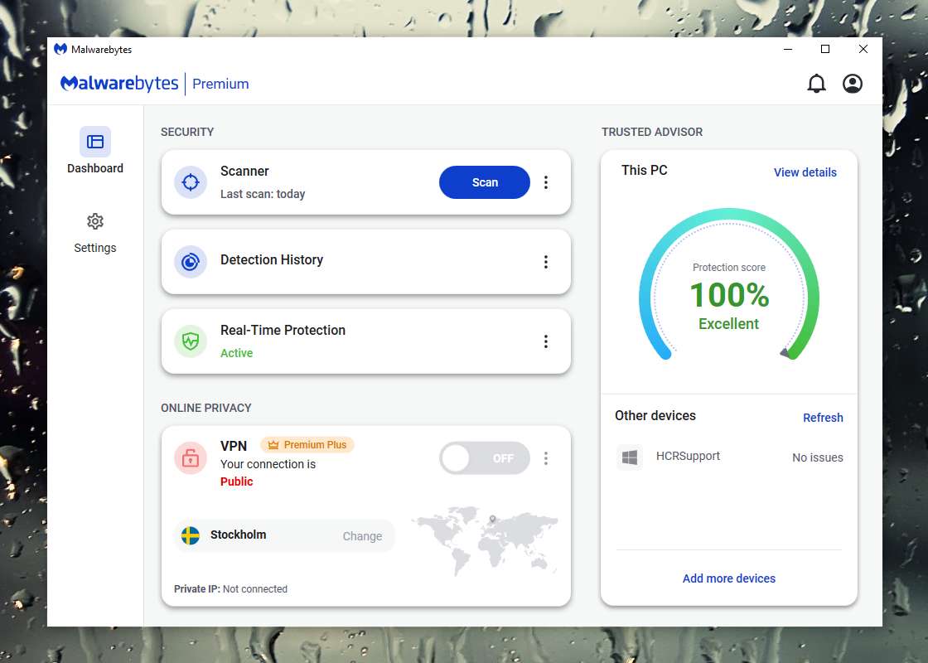This screenshot has width=928, height=663.
Task: Start a scan with the Scan button
Action: click(484, 182)
